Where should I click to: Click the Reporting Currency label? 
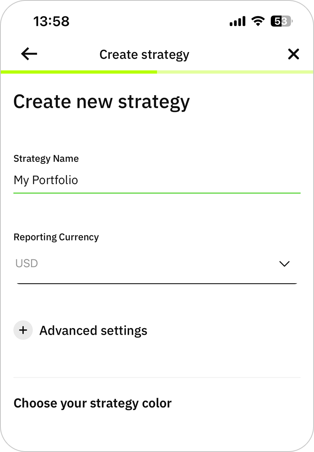56,237
